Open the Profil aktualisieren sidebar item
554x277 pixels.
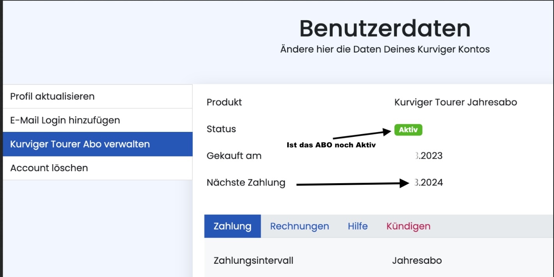click(x=52, y=96)
